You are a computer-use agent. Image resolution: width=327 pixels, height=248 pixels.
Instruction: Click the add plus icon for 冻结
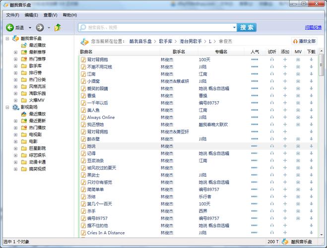point(285,197)
